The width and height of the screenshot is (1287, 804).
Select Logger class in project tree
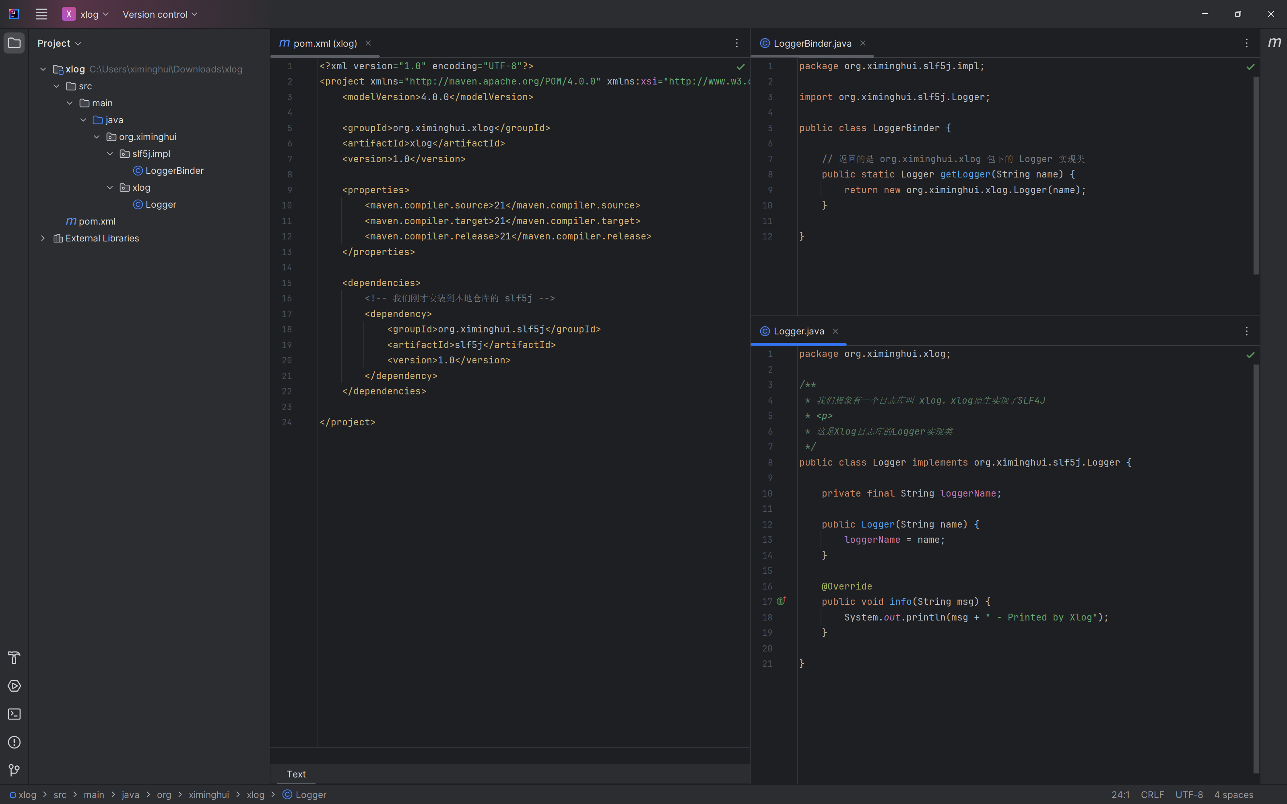[x=155, y=205]
